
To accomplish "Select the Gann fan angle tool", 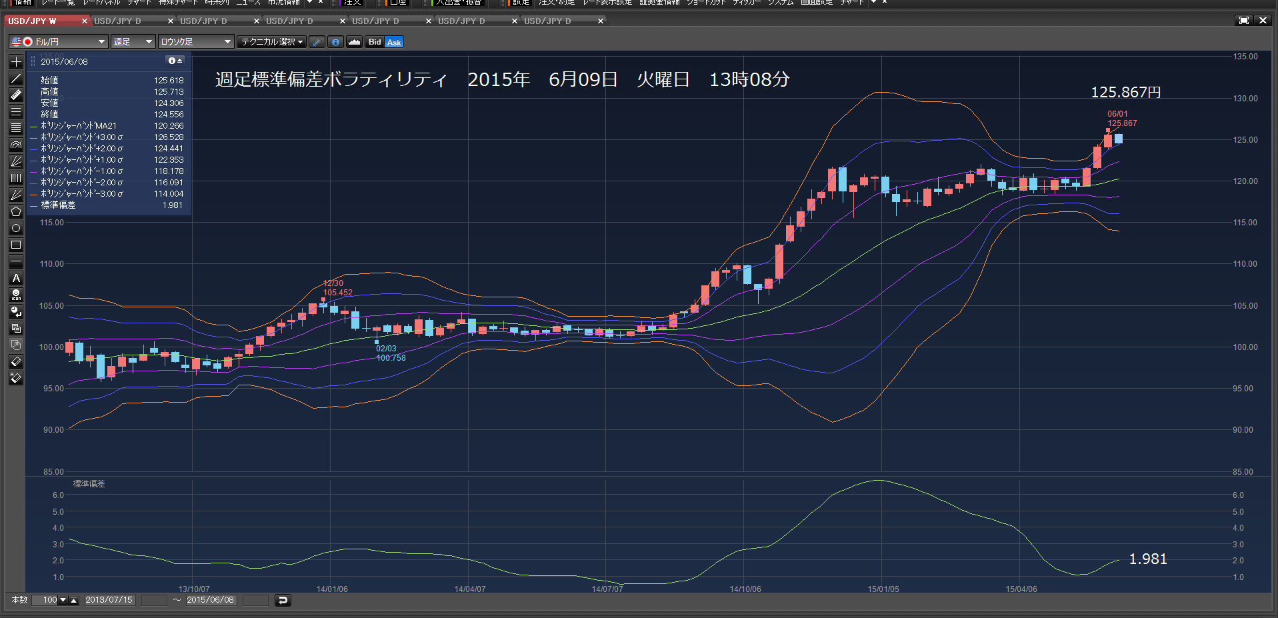I will 16,195.
